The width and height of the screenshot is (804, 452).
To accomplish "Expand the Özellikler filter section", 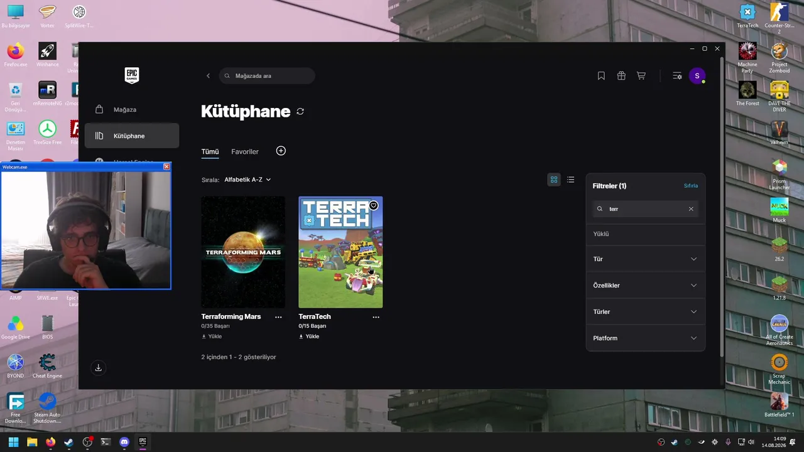I will coord(645,286).
